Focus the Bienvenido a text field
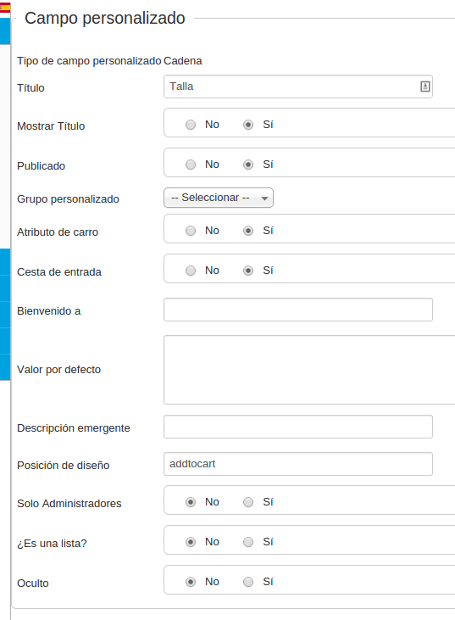 pos(298,310)
